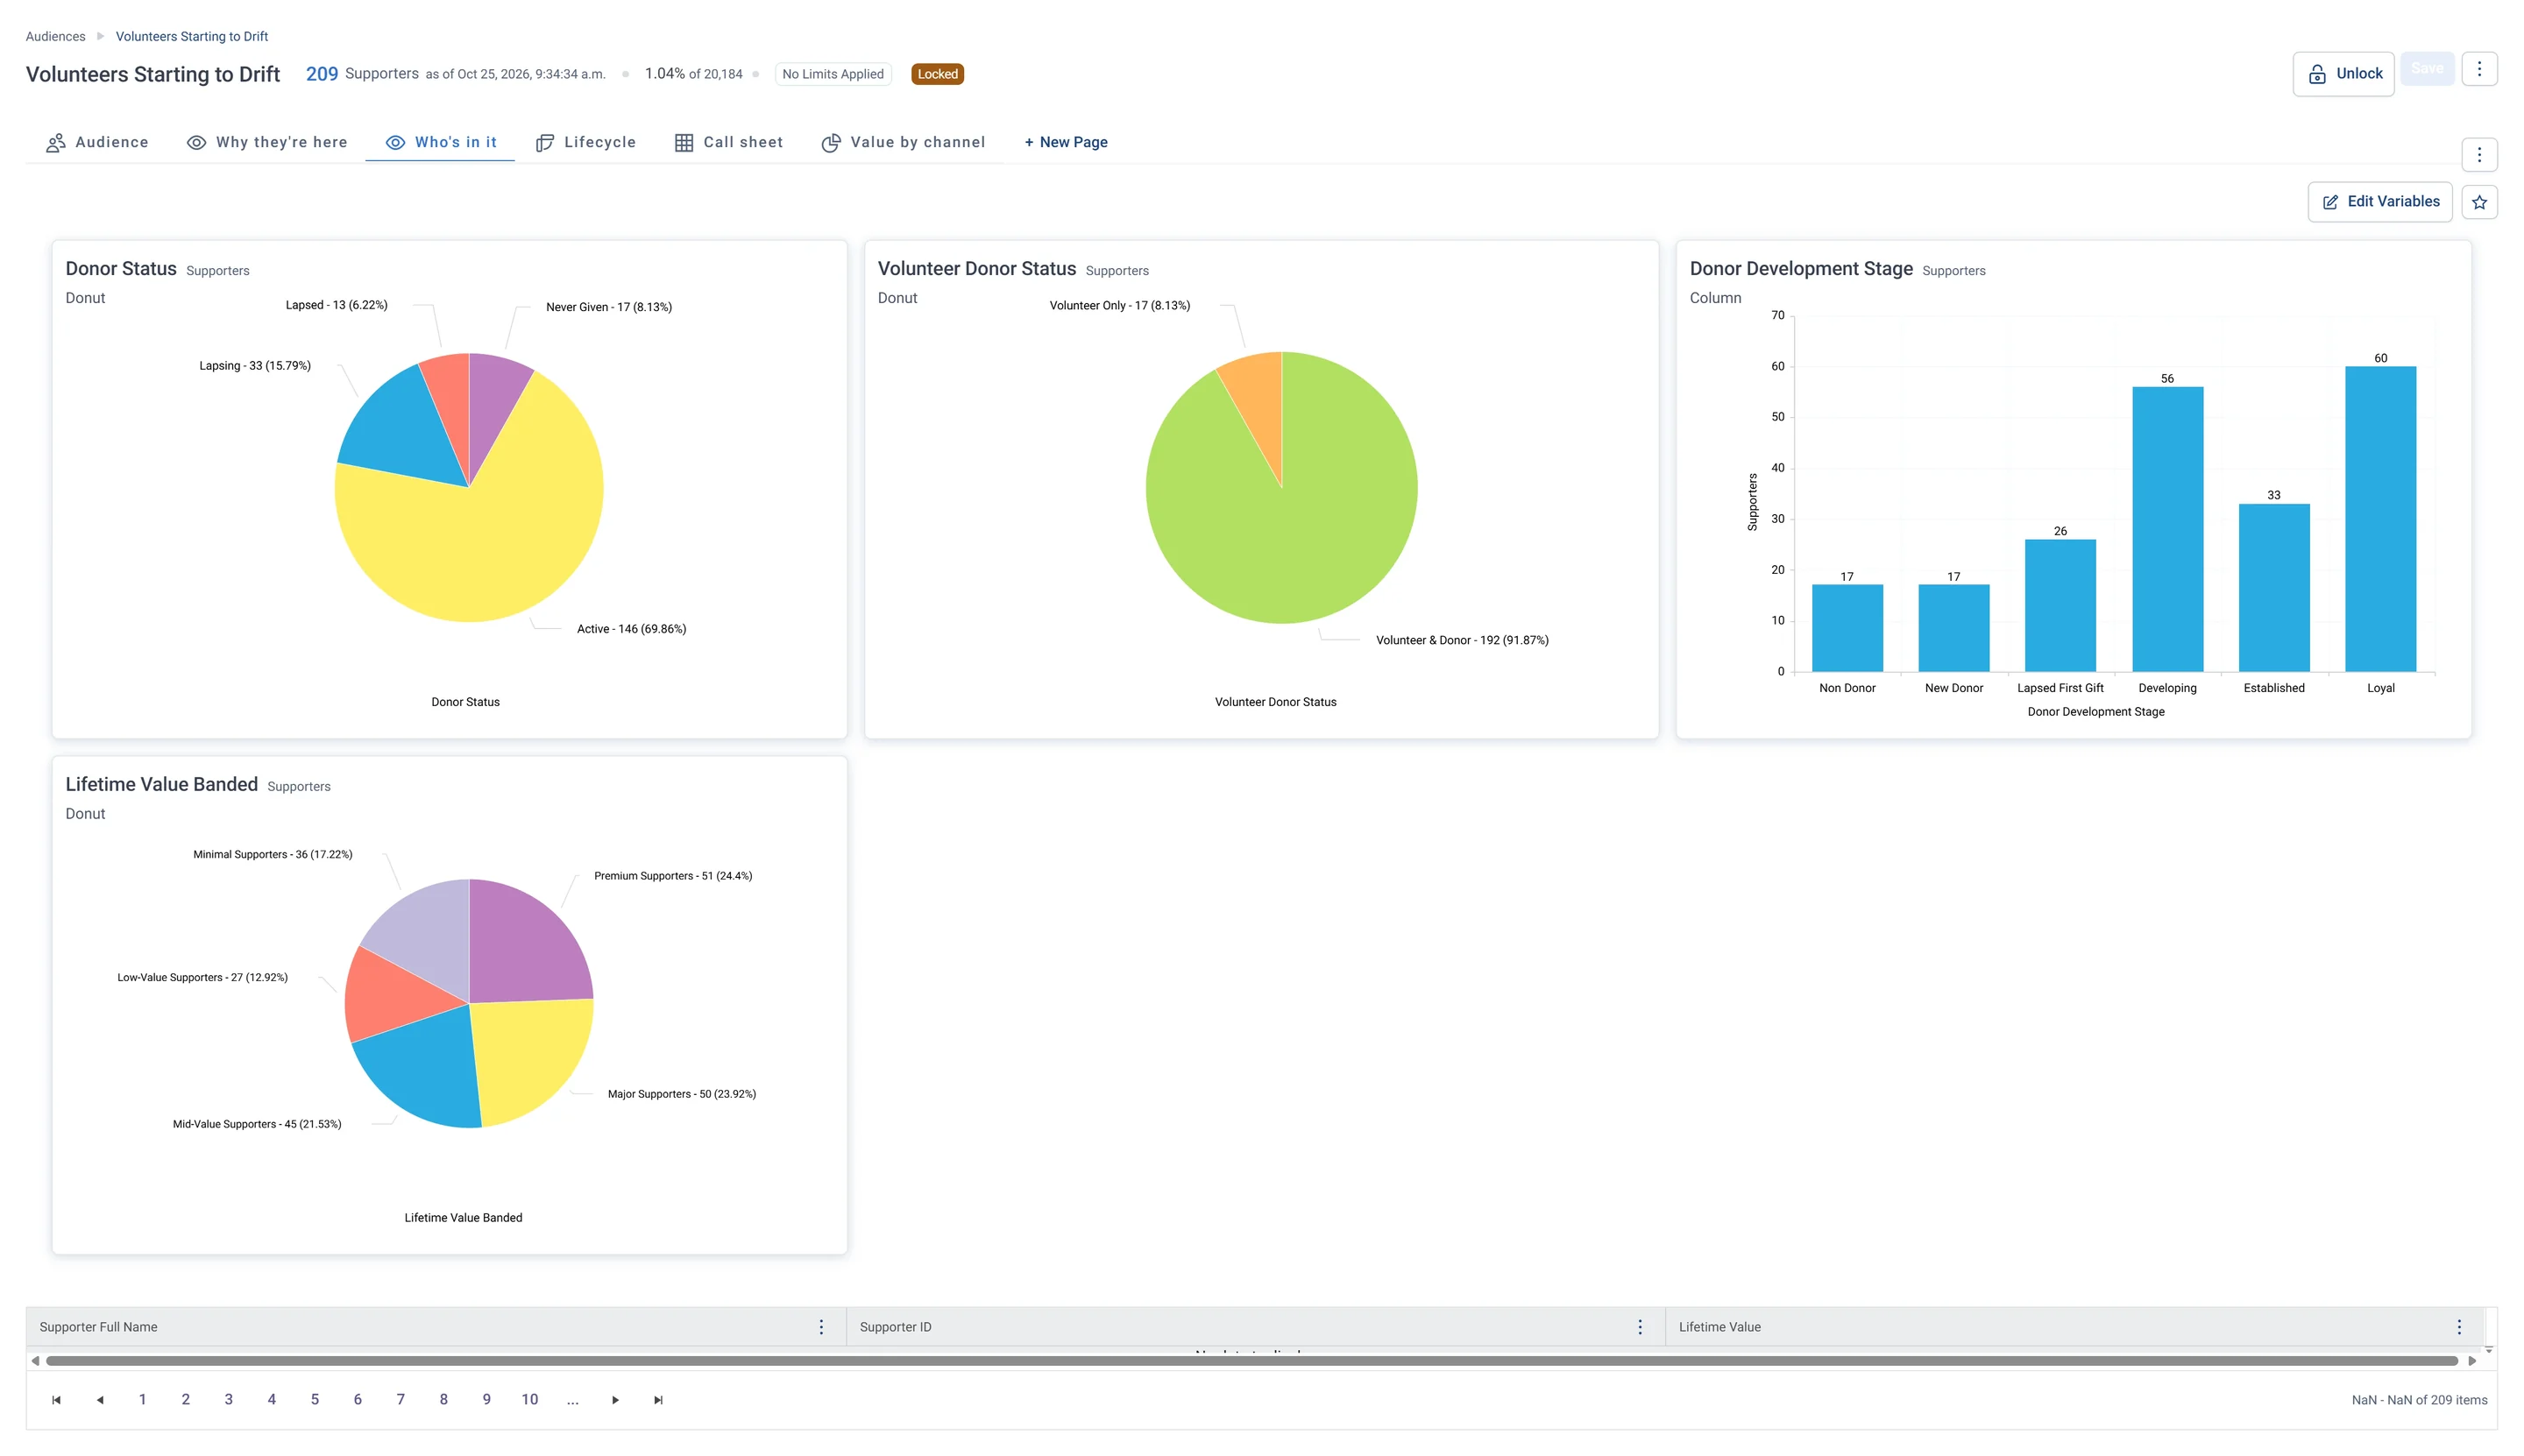Open Value by channel tab
Screen dimensions: 2524x1456
pyautogui.click(x=904, y=142)
